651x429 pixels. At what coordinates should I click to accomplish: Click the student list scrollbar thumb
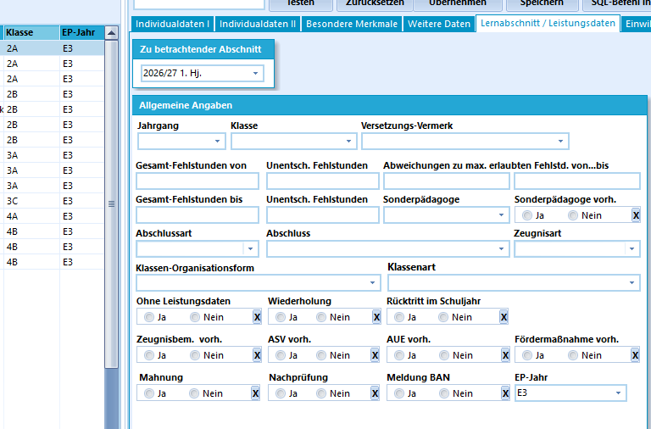[111, 204]
